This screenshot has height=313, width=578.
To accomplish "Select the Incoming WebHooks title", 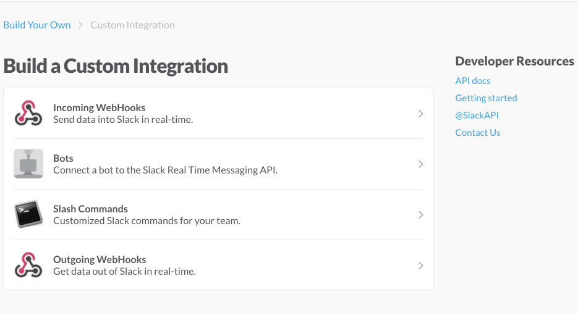I will click(x=100, y=107).
